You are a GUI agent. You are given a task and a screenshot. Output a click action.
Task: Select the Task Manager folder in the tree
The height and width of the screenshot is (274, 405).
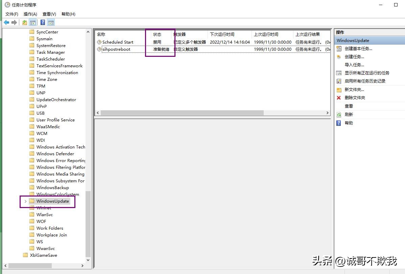[x=51, y=52]
